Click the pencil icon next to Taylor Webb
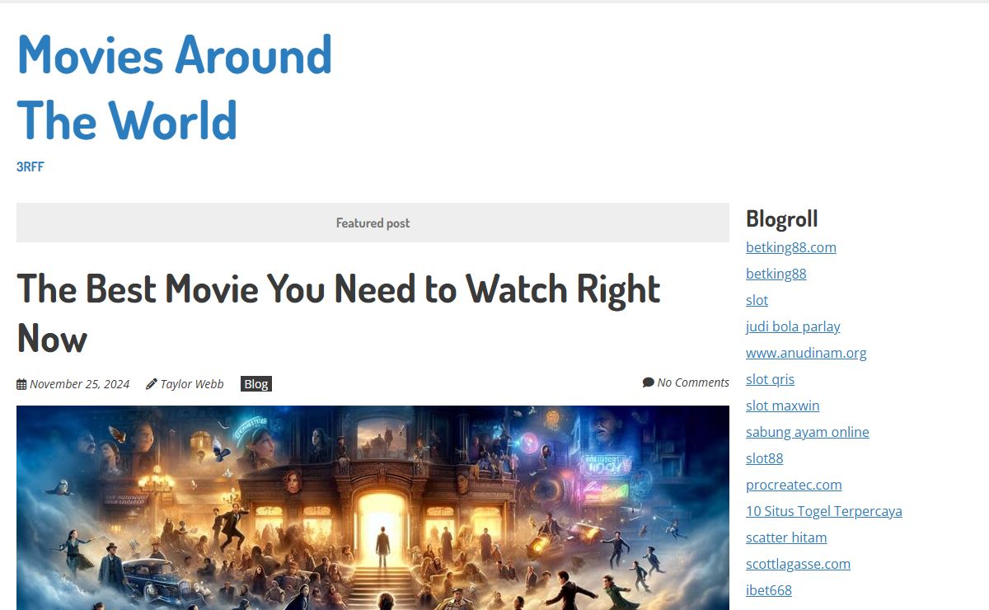The image size is (989, 610). 151,384
